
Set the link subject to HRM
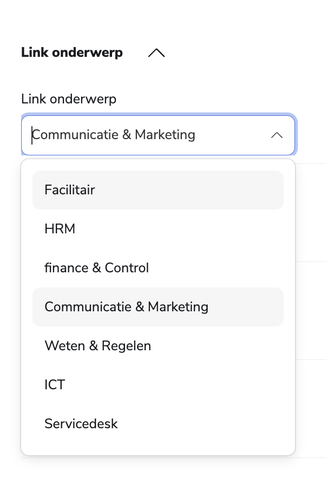tap(60, 229)
